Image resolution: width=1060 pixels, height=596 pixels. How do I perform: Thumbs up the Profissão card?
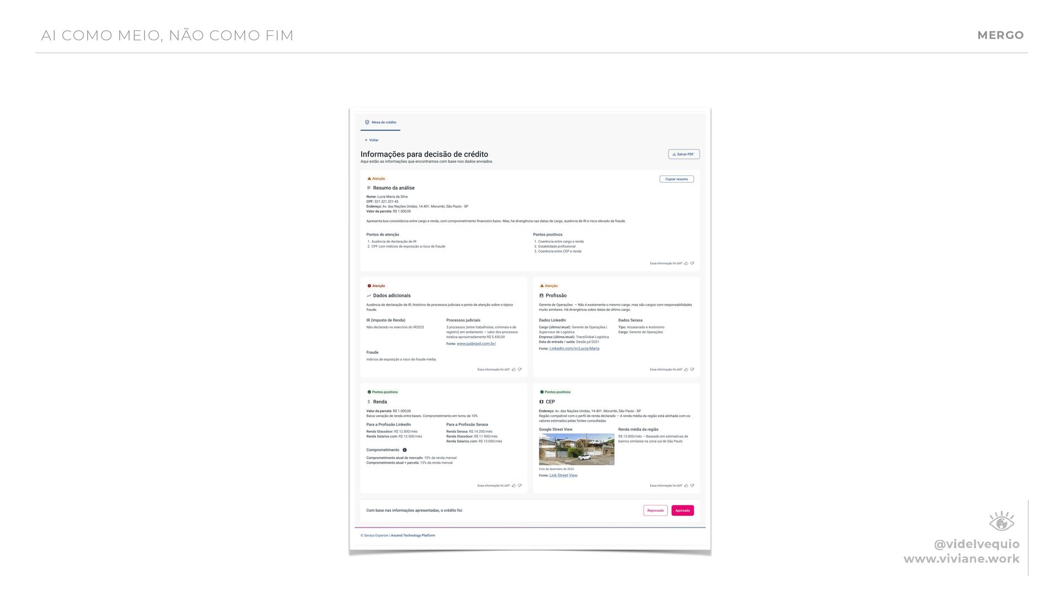(686, 370)
